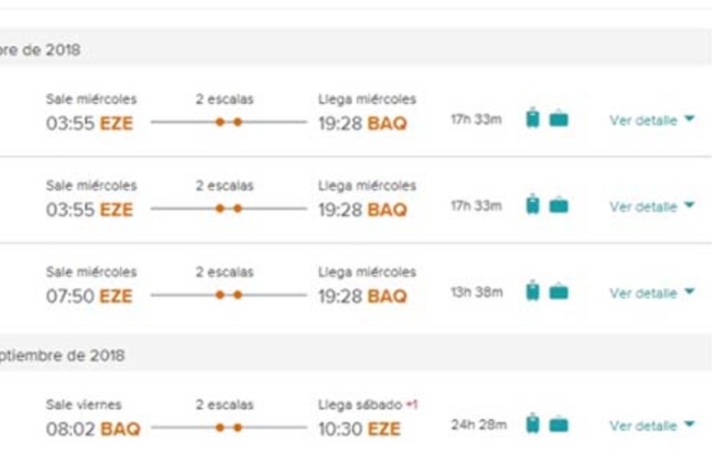Click the carry-on suitcase icon on the first 03:55 flight
This screenshot has width=712, height=474.
click(x=533, y=119)
